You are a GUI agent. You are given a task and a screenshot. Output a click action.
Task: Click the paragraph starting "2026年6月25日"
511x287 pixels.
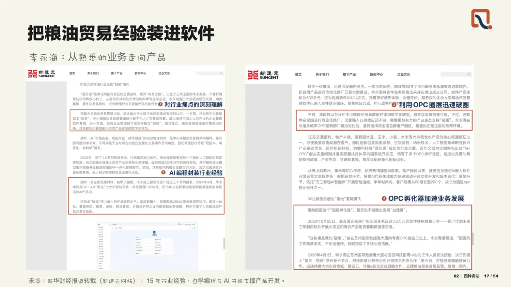384,224
